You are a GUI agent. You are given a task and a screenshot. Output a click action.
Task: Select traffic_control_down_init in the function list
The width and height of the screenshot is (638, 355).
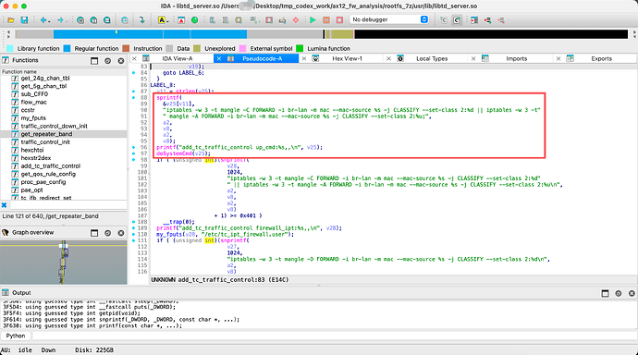55,126
